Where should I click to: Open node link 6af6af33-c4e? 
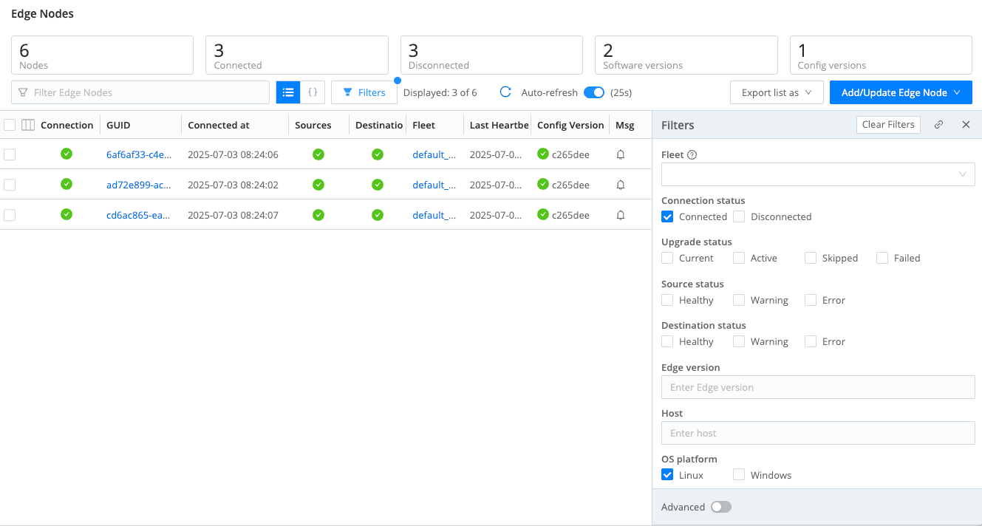pos(139,154)
